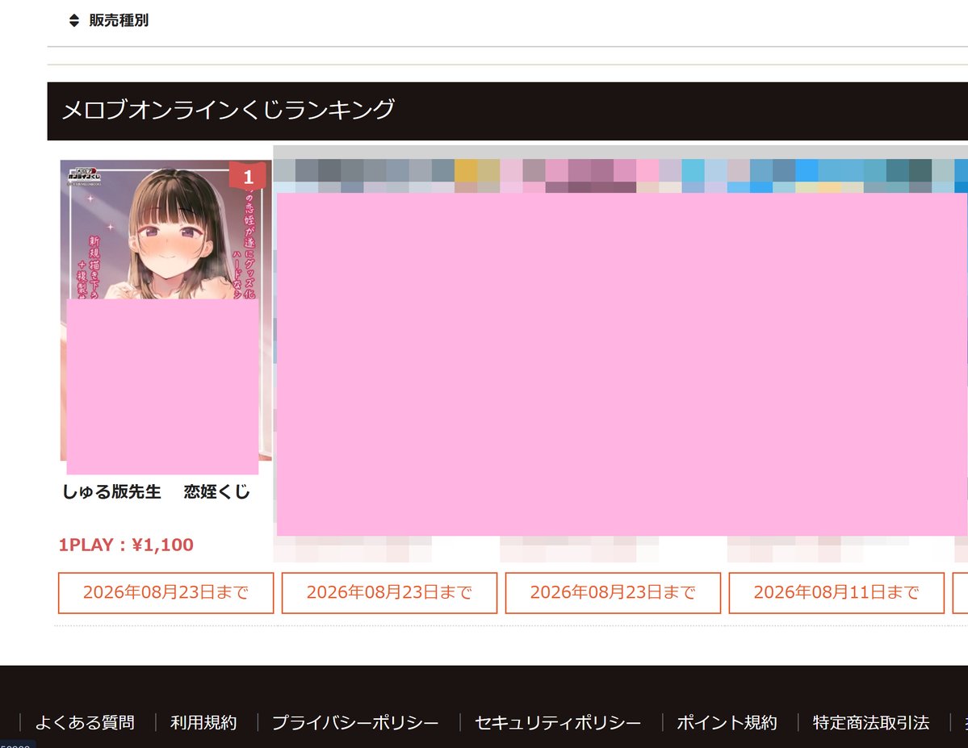Expand the 販売種別 sort option
The width and height of the screenshot is (968, 748).
tap(119, 20)
